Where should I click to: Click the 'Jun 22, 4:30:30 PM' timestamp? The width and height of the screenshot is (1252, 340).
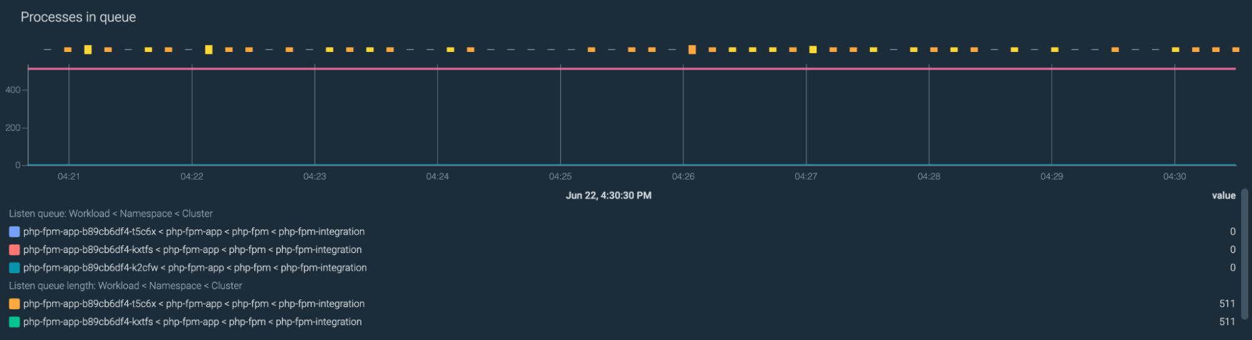pyautogui.click(x=608, y=195)
